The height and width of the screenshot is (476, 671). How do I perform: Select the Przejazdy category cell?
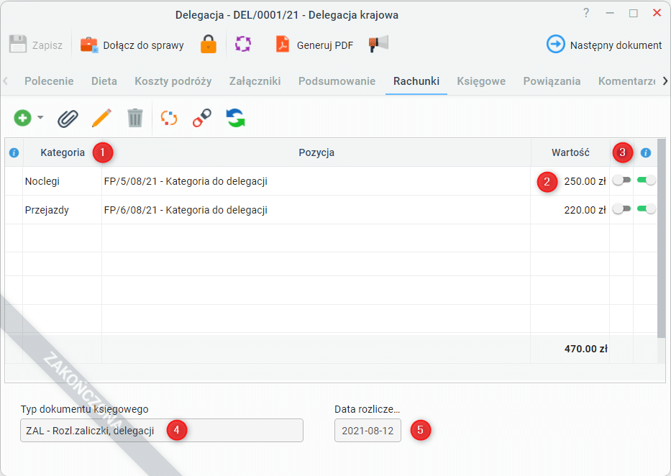coord(62,210)
